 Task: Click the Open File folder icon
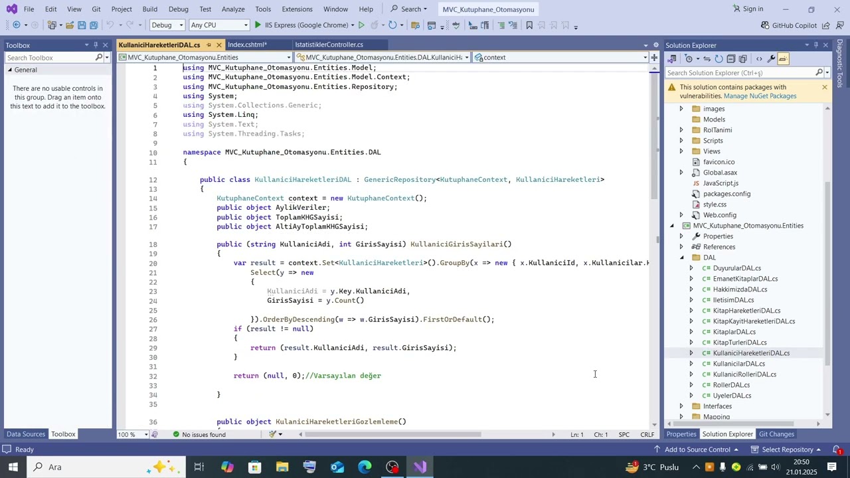coord(69,25)
